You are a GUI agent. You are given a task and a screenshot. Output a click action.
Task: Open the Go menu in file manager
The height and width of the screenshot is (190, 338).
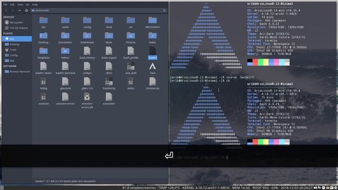pyautogui.click(x=27, y=5)
